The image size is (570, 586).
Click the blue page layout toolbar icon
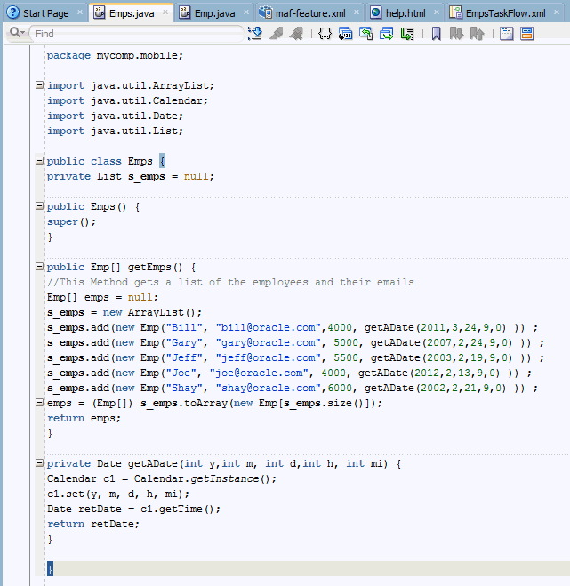(x=507, y=34)
